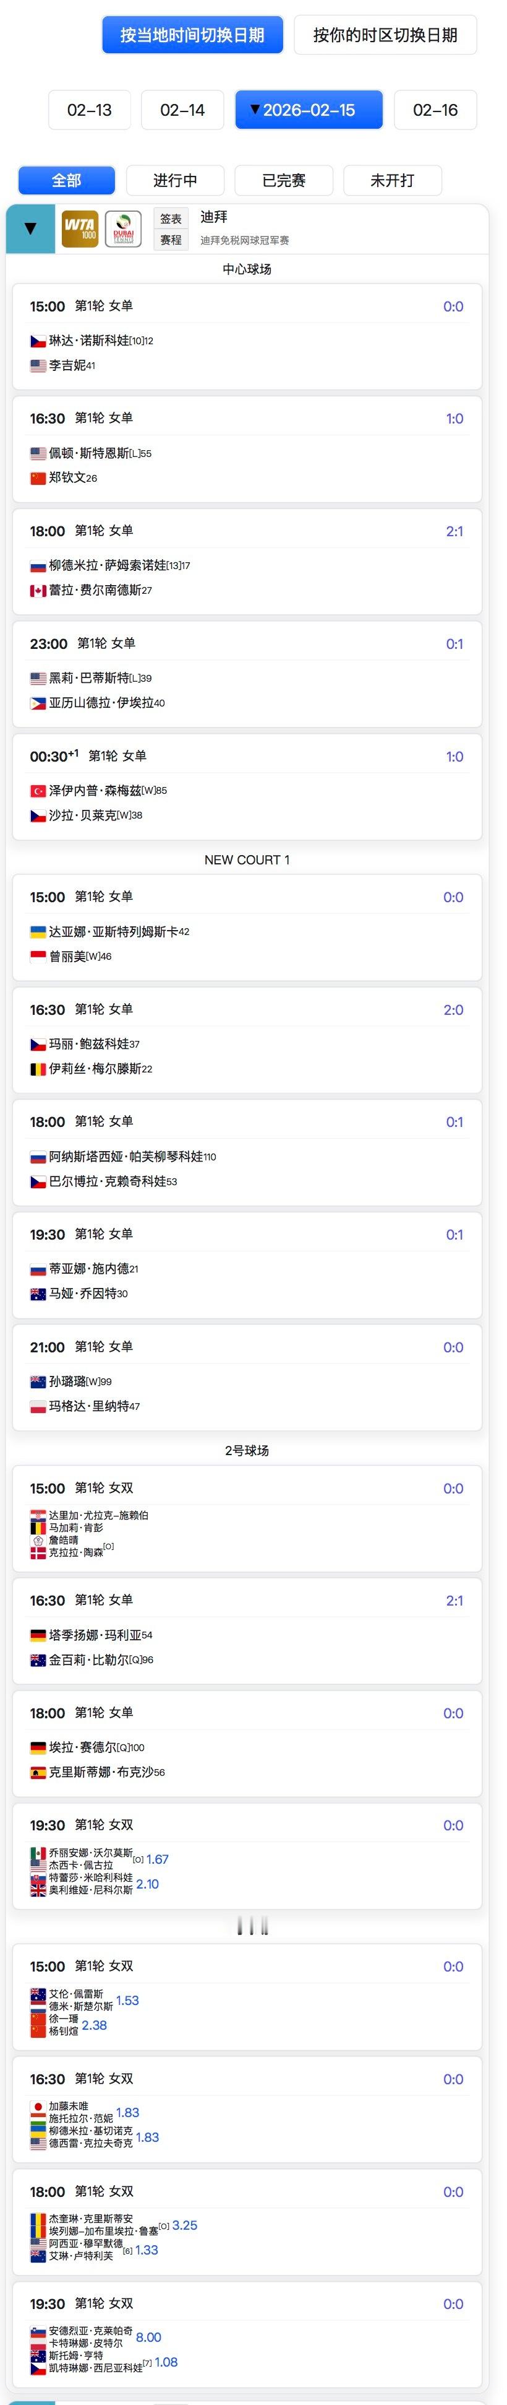
Task: Show only in-progress matches 进行中
Action: click(x=175, y=180)
